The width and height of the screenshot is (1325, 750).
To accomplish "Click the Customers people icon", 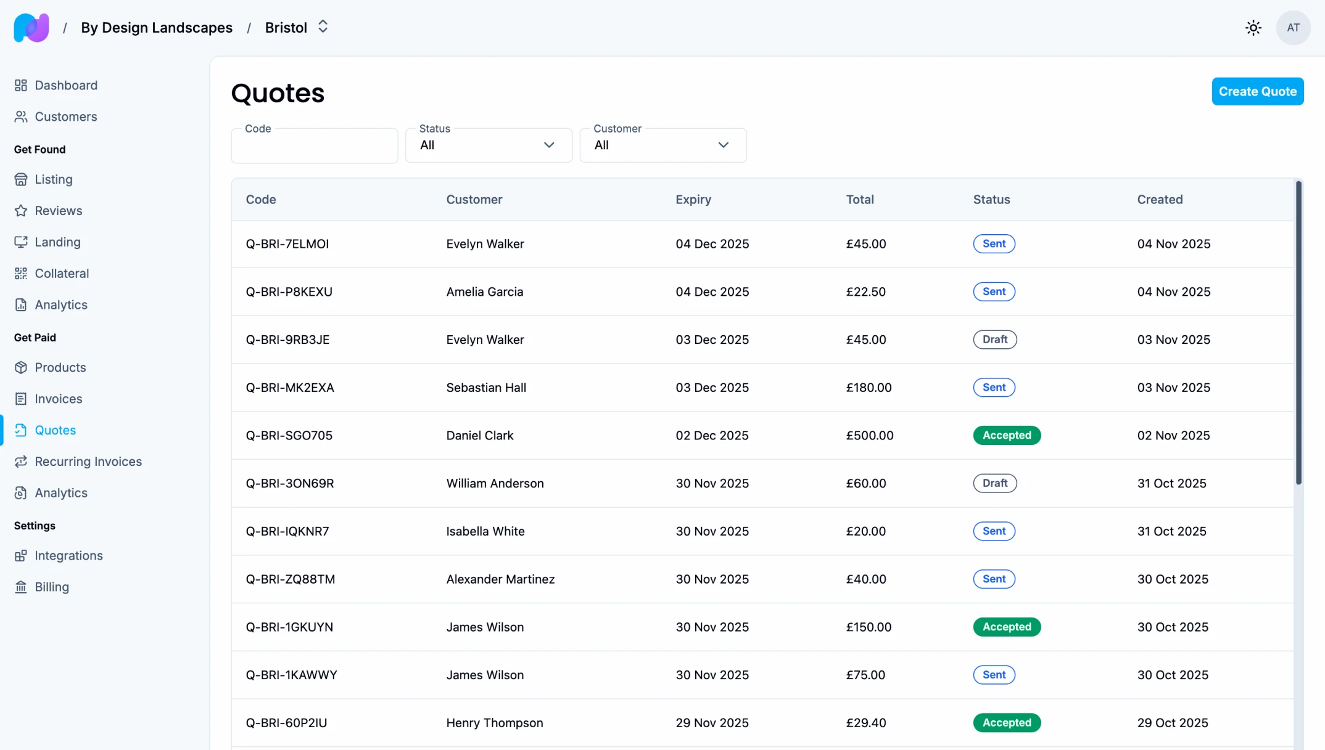I will point(21,116).
